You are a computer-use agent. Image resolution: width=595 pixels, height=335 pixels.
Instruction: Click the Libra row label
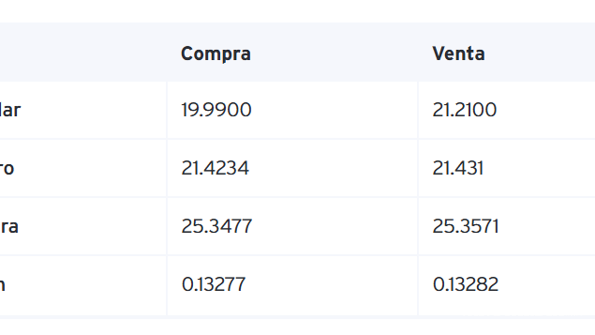[x=9, y=226]
